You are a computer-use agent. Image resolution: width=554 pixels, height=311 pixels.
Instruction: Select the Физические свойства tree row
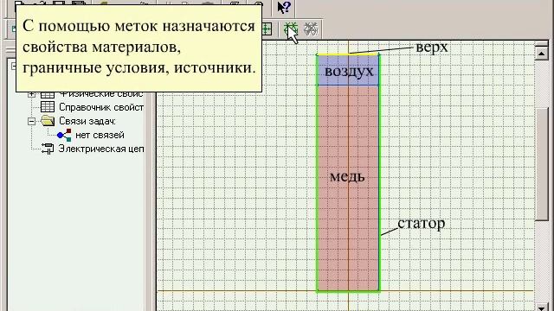[92, 94]
